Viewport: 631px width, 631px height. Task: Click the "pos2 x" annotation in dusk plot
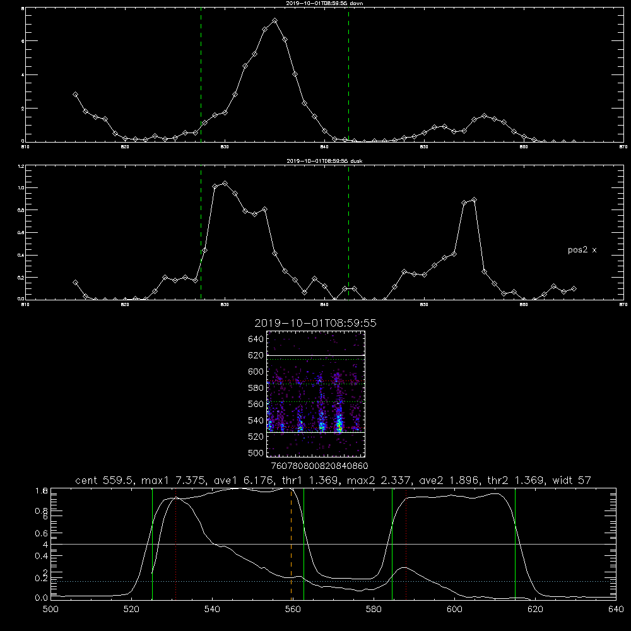[x=582, y=250]
